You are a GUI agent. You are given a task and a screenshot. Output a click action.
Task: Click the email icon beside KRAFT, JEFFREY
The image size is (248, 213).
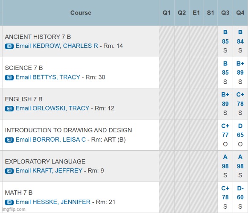(x=9, y=171)
